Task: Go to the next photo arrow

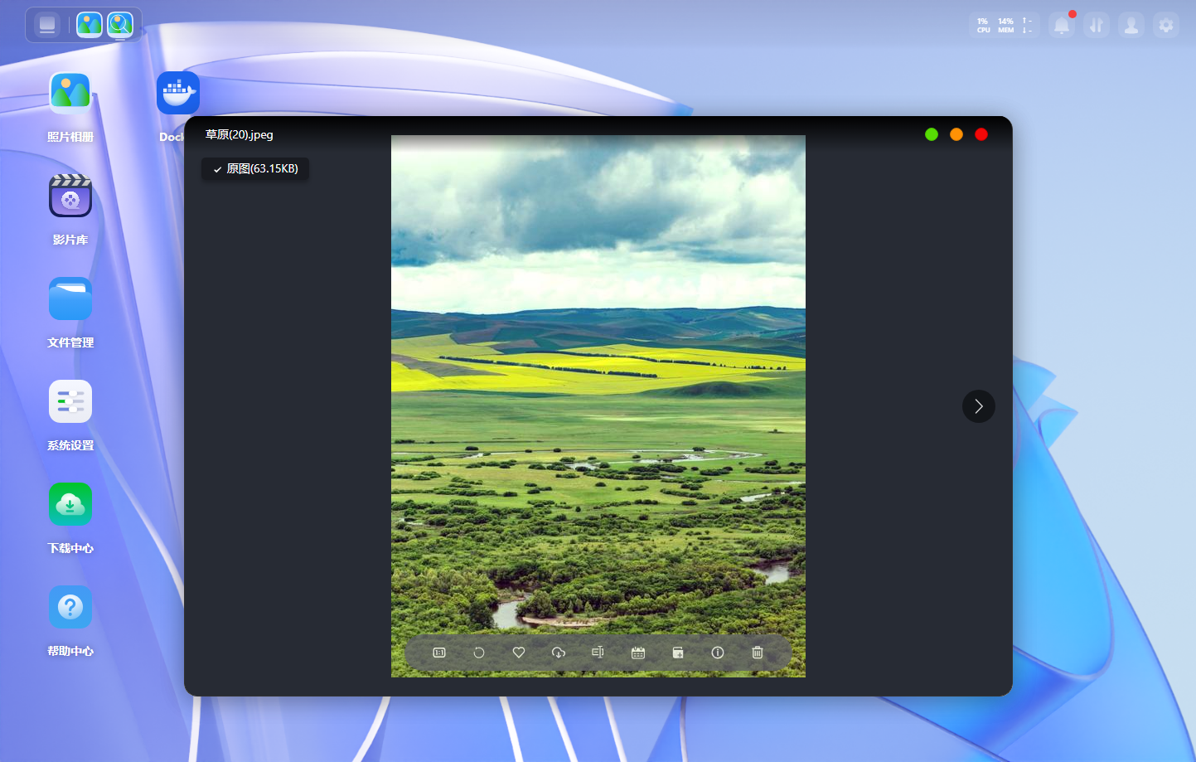Action: pos(979,406)
